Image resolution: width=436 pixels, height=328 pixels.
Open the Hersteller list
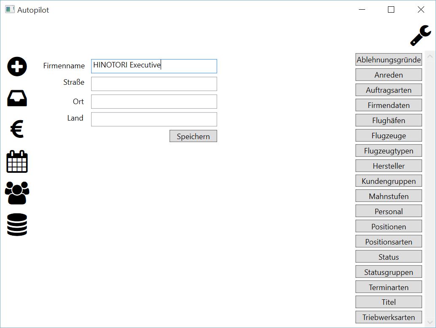click(x=389, y=166)
